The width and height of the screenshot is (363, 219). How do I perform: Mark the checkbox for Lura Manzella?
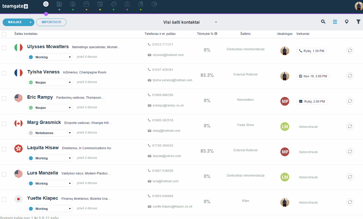(x=4, y=174)
